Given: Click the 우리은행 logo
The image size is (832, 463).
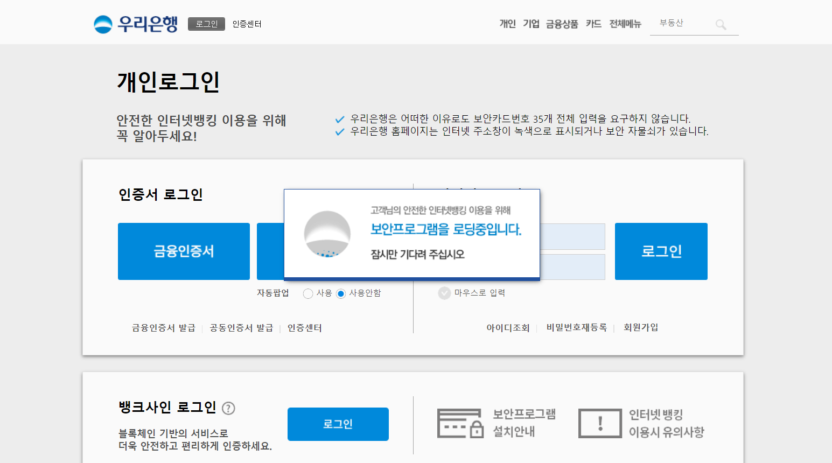Looking at the screenshot, I should [136, 24].
